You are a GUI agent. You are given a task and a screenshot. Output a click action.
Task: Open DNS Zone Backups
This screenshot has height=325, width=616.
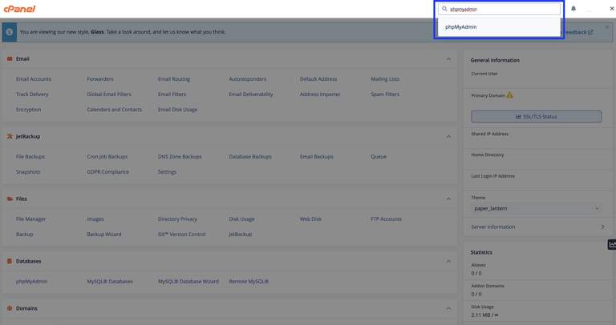[180, 156]
